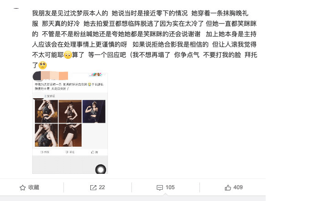Open comments via the speech bubble icon

pos(160,187)
